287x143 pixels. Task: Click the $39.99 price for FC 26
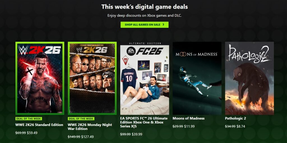point(137,134)
